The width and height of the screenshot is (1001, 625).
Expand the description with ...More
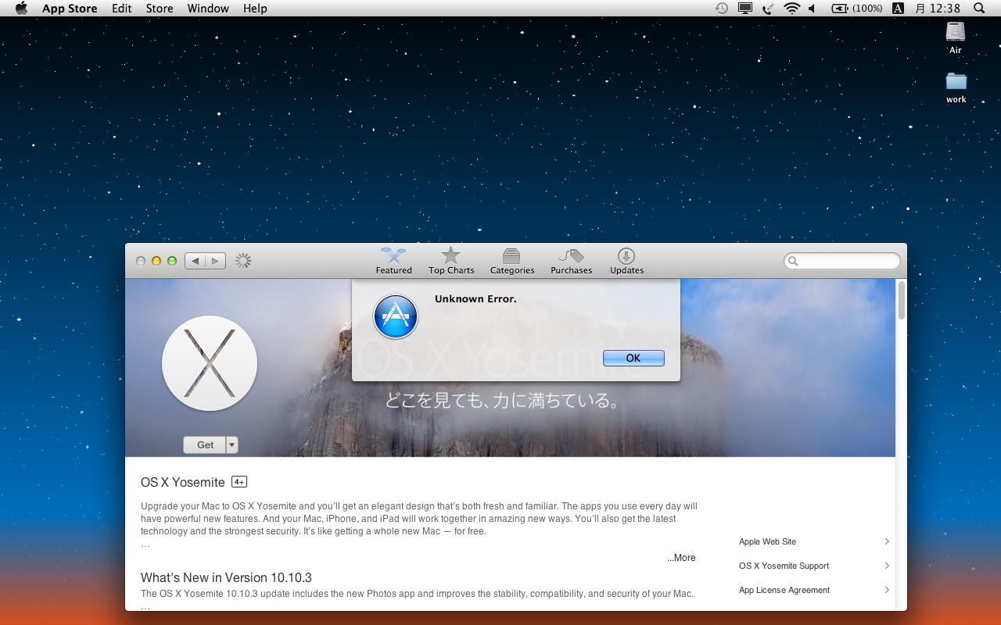681,558
